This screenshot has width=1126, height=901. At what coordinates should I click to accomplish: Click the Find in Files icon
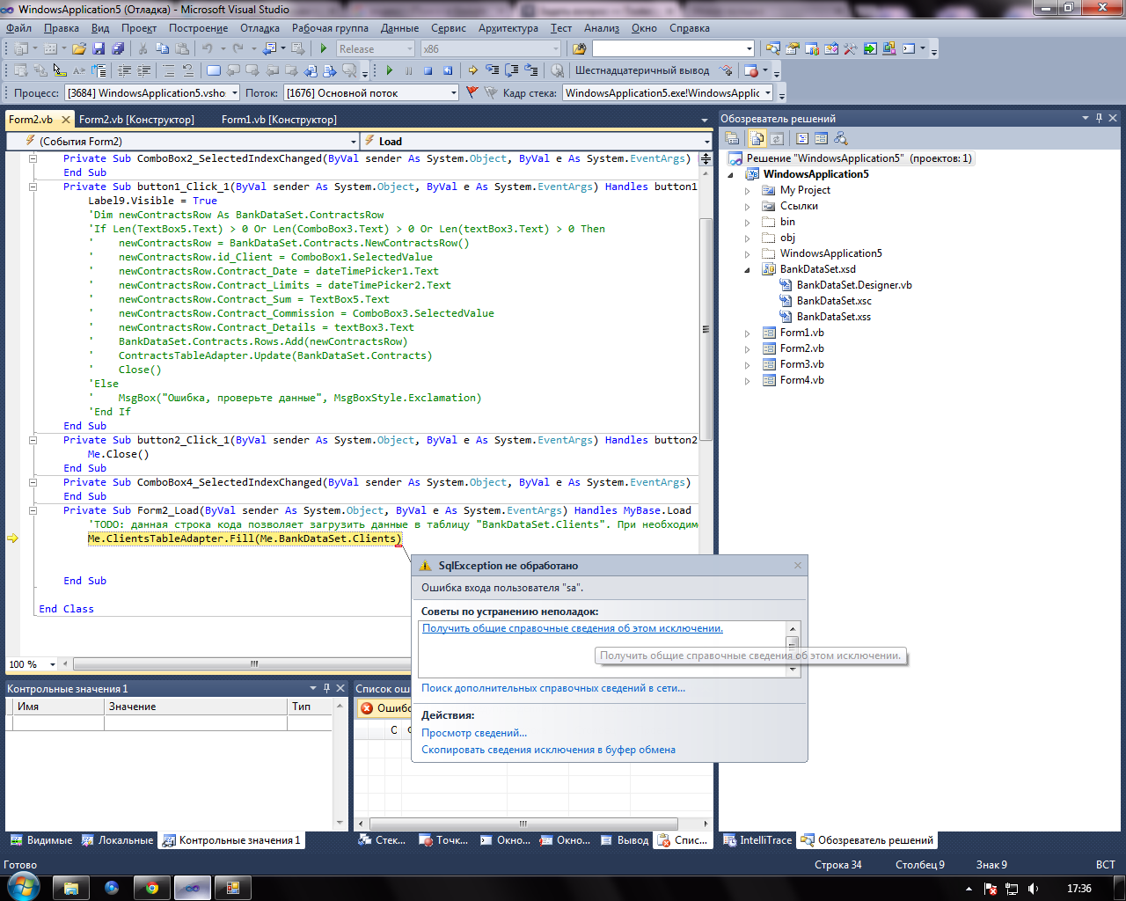coord(579,49)
